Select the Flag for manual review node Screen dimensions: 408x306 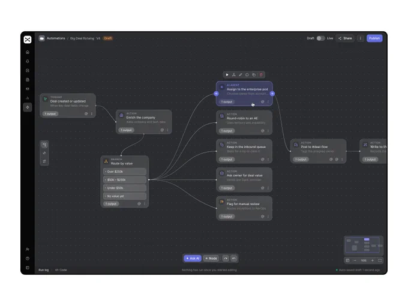pyautogui.click(x=244, y=208)
